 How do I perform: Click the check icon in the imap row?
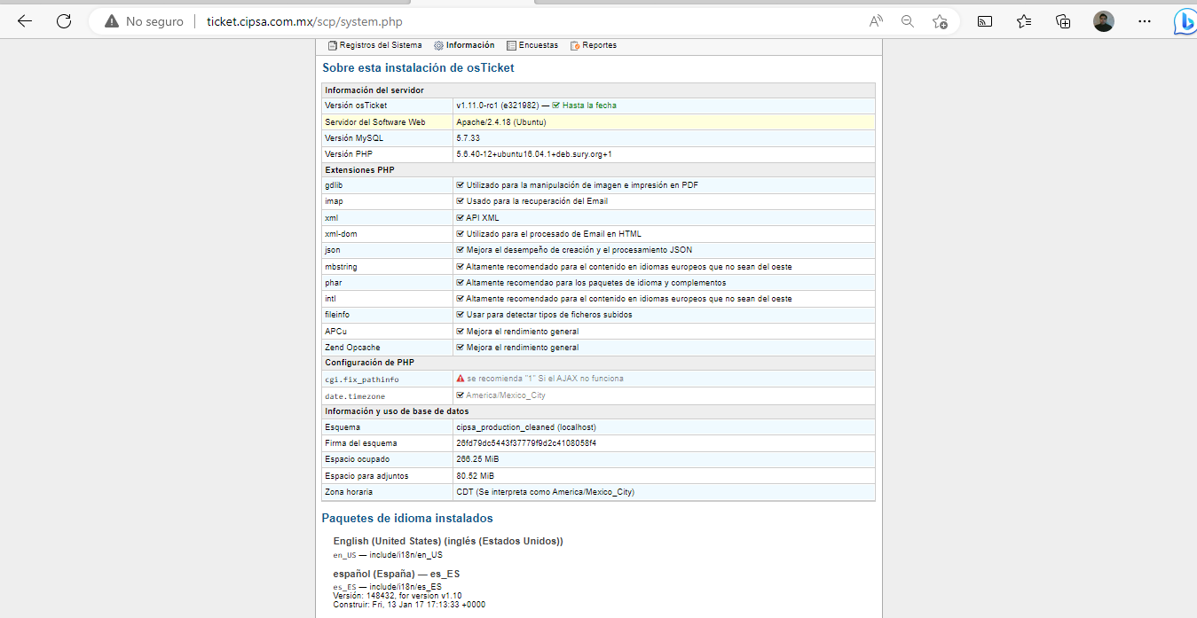click(x=461, y=201)
